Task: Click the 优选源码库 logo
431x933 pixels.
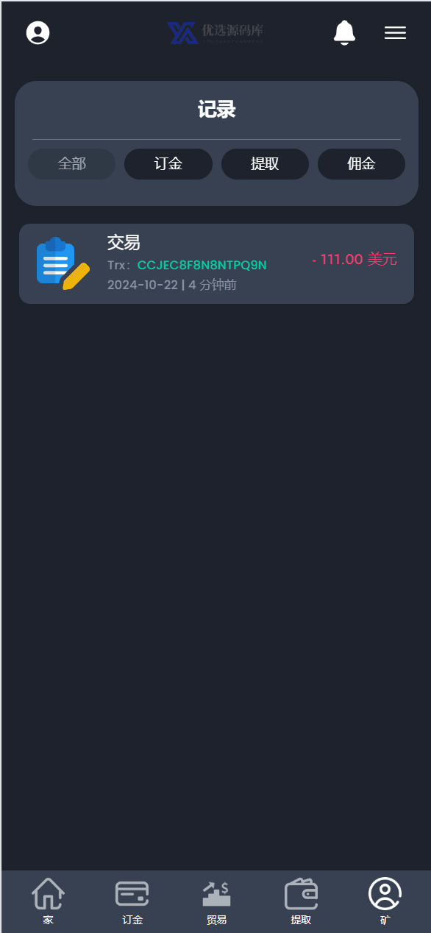Action: click(215, 32)
